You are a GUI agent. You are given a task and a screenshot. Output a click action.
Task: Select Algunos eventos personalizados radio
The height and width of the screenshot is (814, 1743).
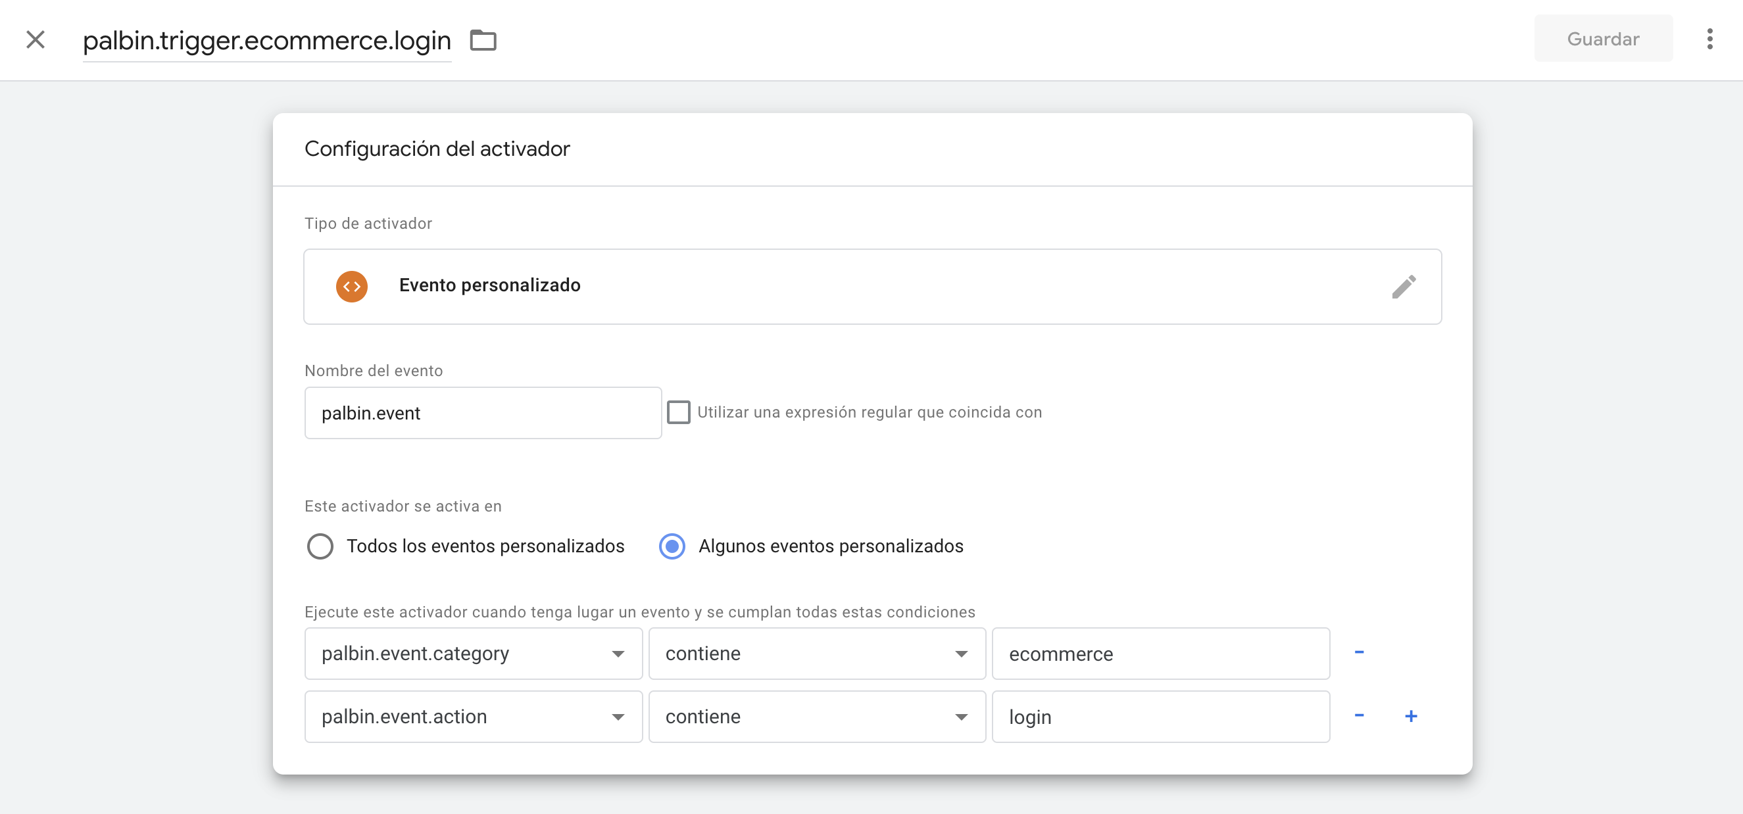point(672,546)
